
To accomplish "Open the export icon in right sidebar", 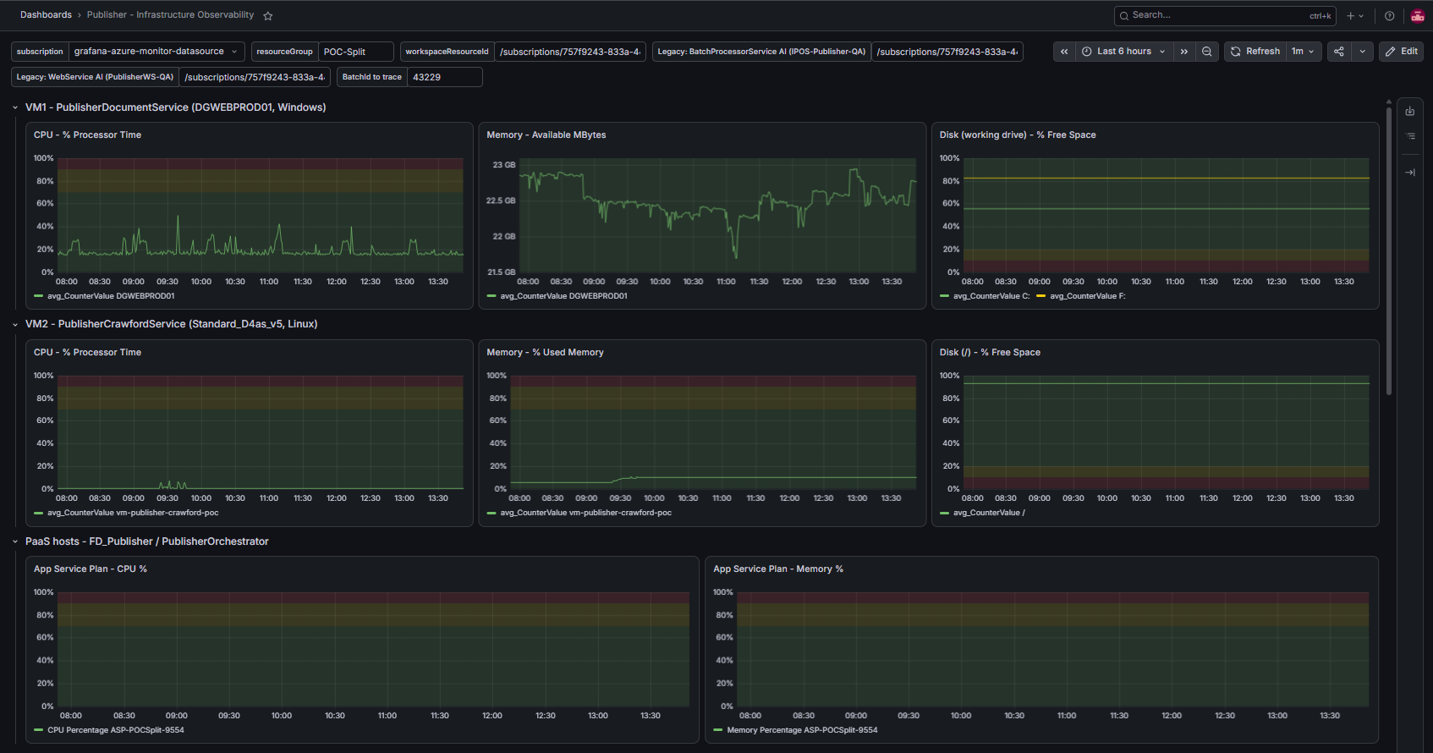I will (x=1410, y=111).
